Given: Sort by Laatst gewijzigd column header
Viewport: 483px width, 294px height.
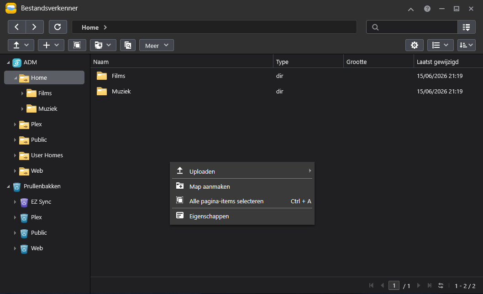Looking at the screenshot, I should pyautogui.click(x=437, y=62).
